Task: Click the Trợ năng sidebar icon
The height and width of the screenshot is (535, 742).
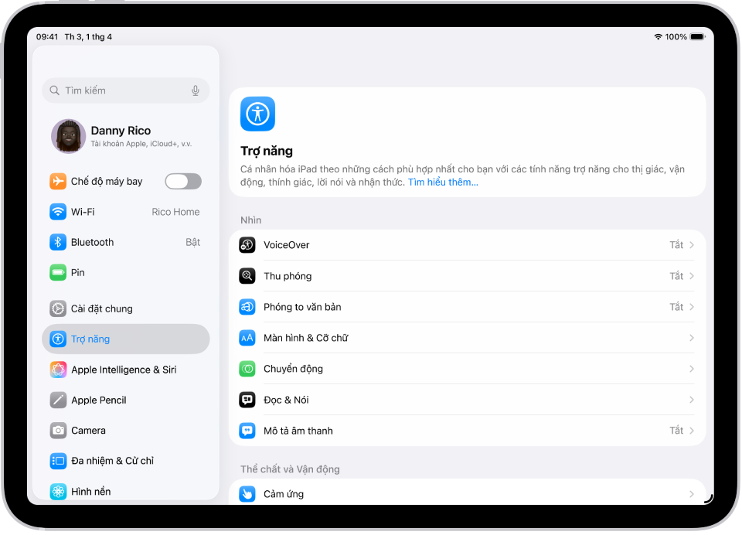Action: point(58,339)
